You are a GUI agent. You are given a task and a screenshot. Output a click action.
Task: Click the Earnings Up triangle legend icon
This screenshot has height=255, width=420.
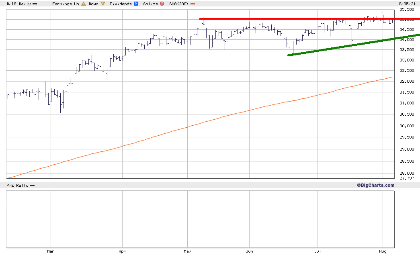84,4
